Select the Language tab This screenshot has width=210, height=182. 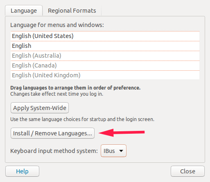pos(24,11)
